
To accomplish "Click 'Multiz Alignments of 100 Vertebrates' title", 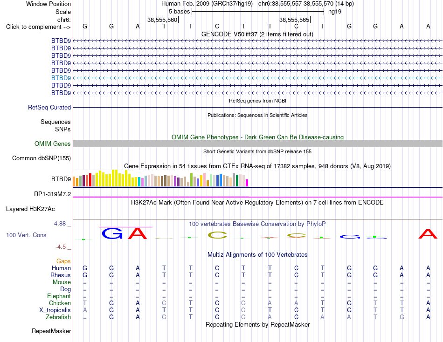I will [257, 255].
